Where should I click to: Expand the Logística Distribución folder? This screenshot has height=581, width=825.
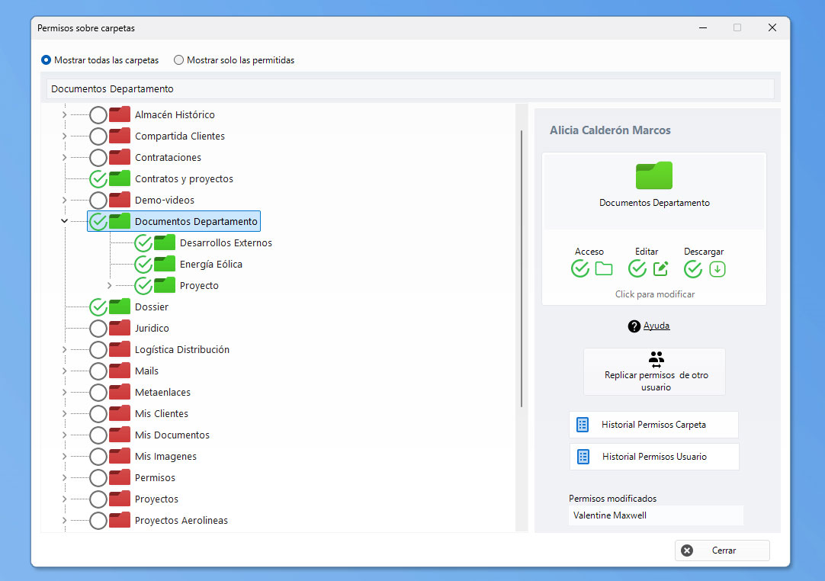[x=64, y=349]
